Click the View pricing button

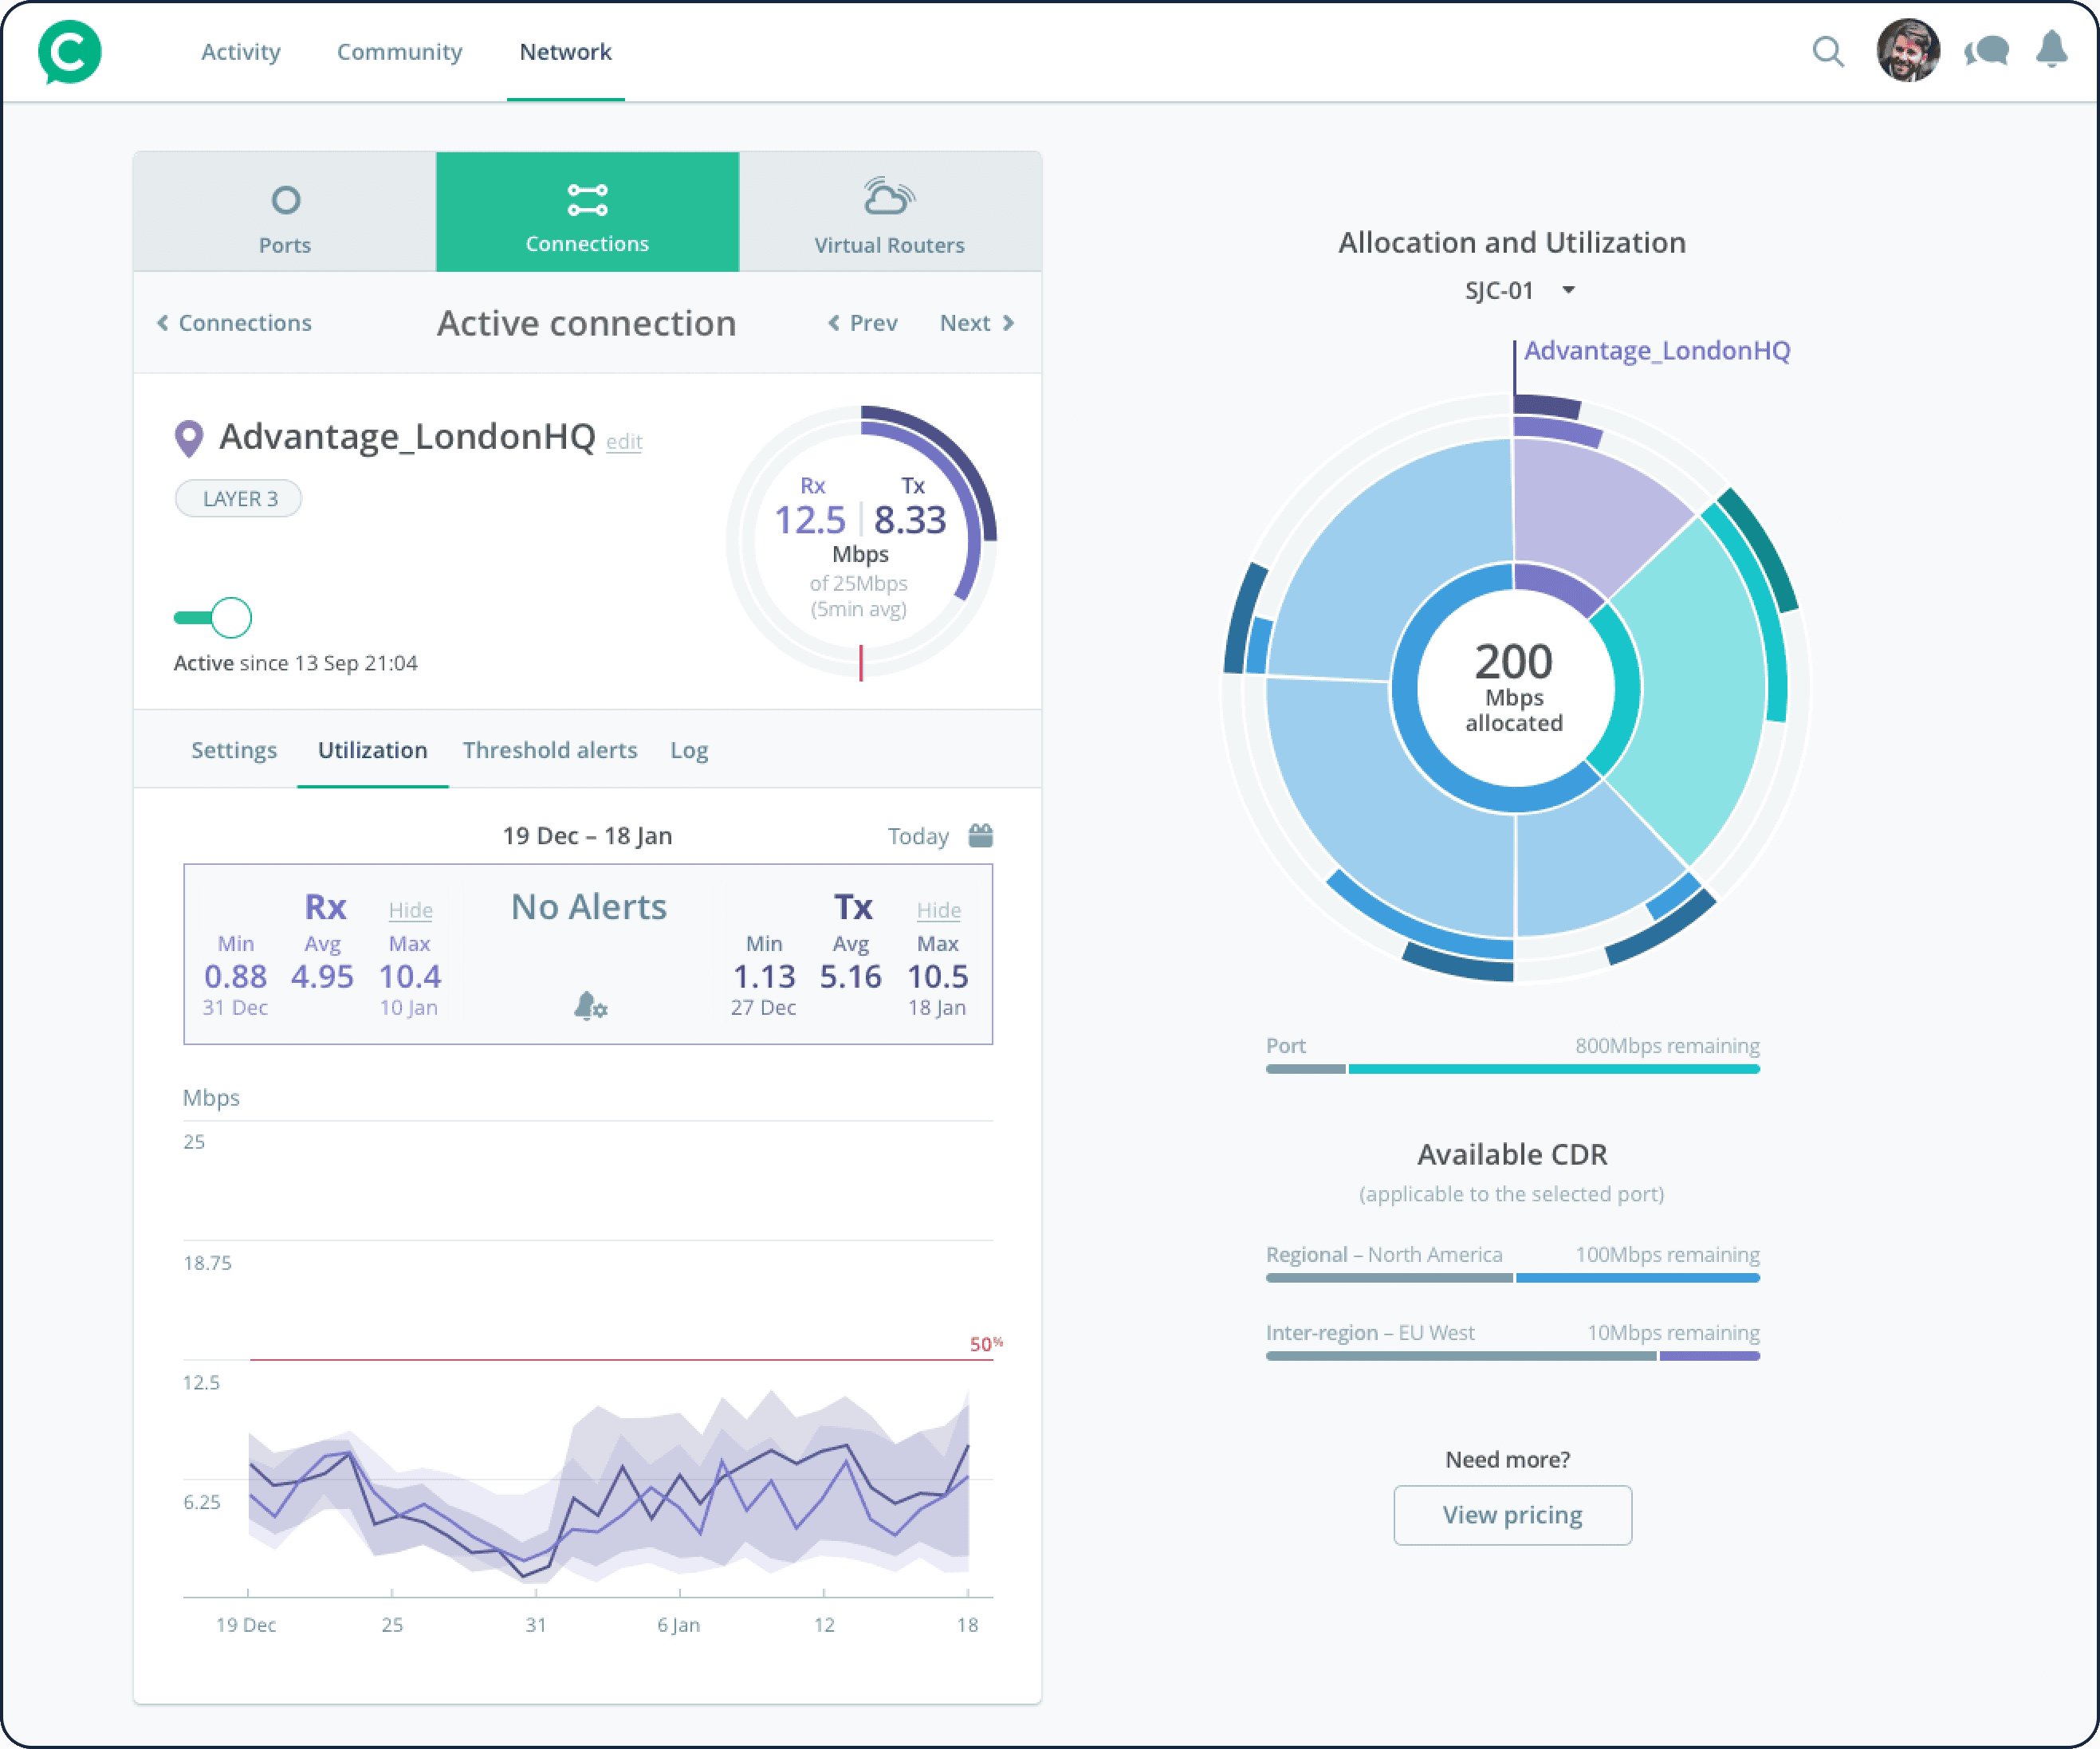click(1512, 1515)
